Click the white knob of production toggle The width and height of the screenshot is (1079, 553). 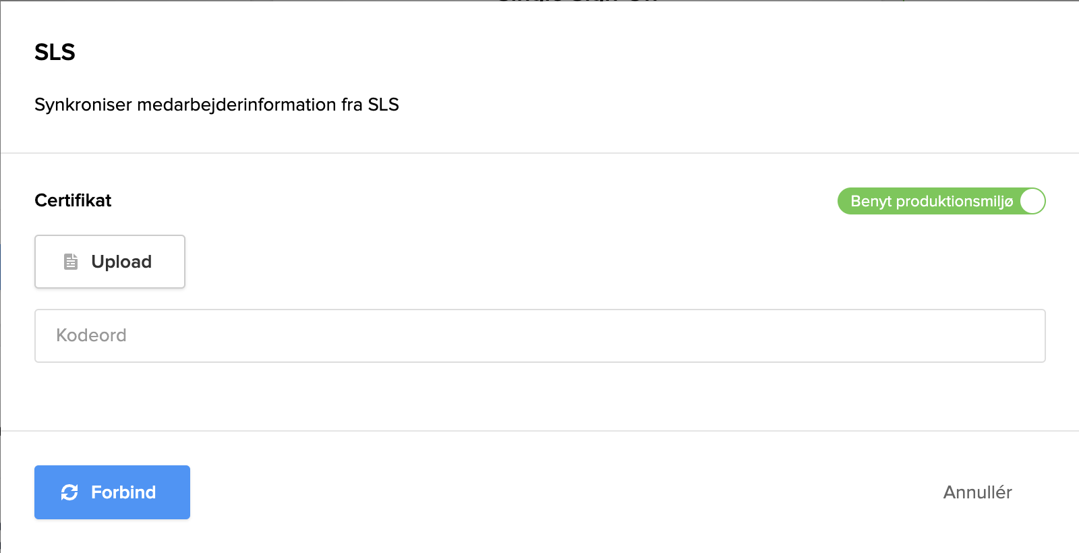pyautogui.click(x=1032, y=201)
